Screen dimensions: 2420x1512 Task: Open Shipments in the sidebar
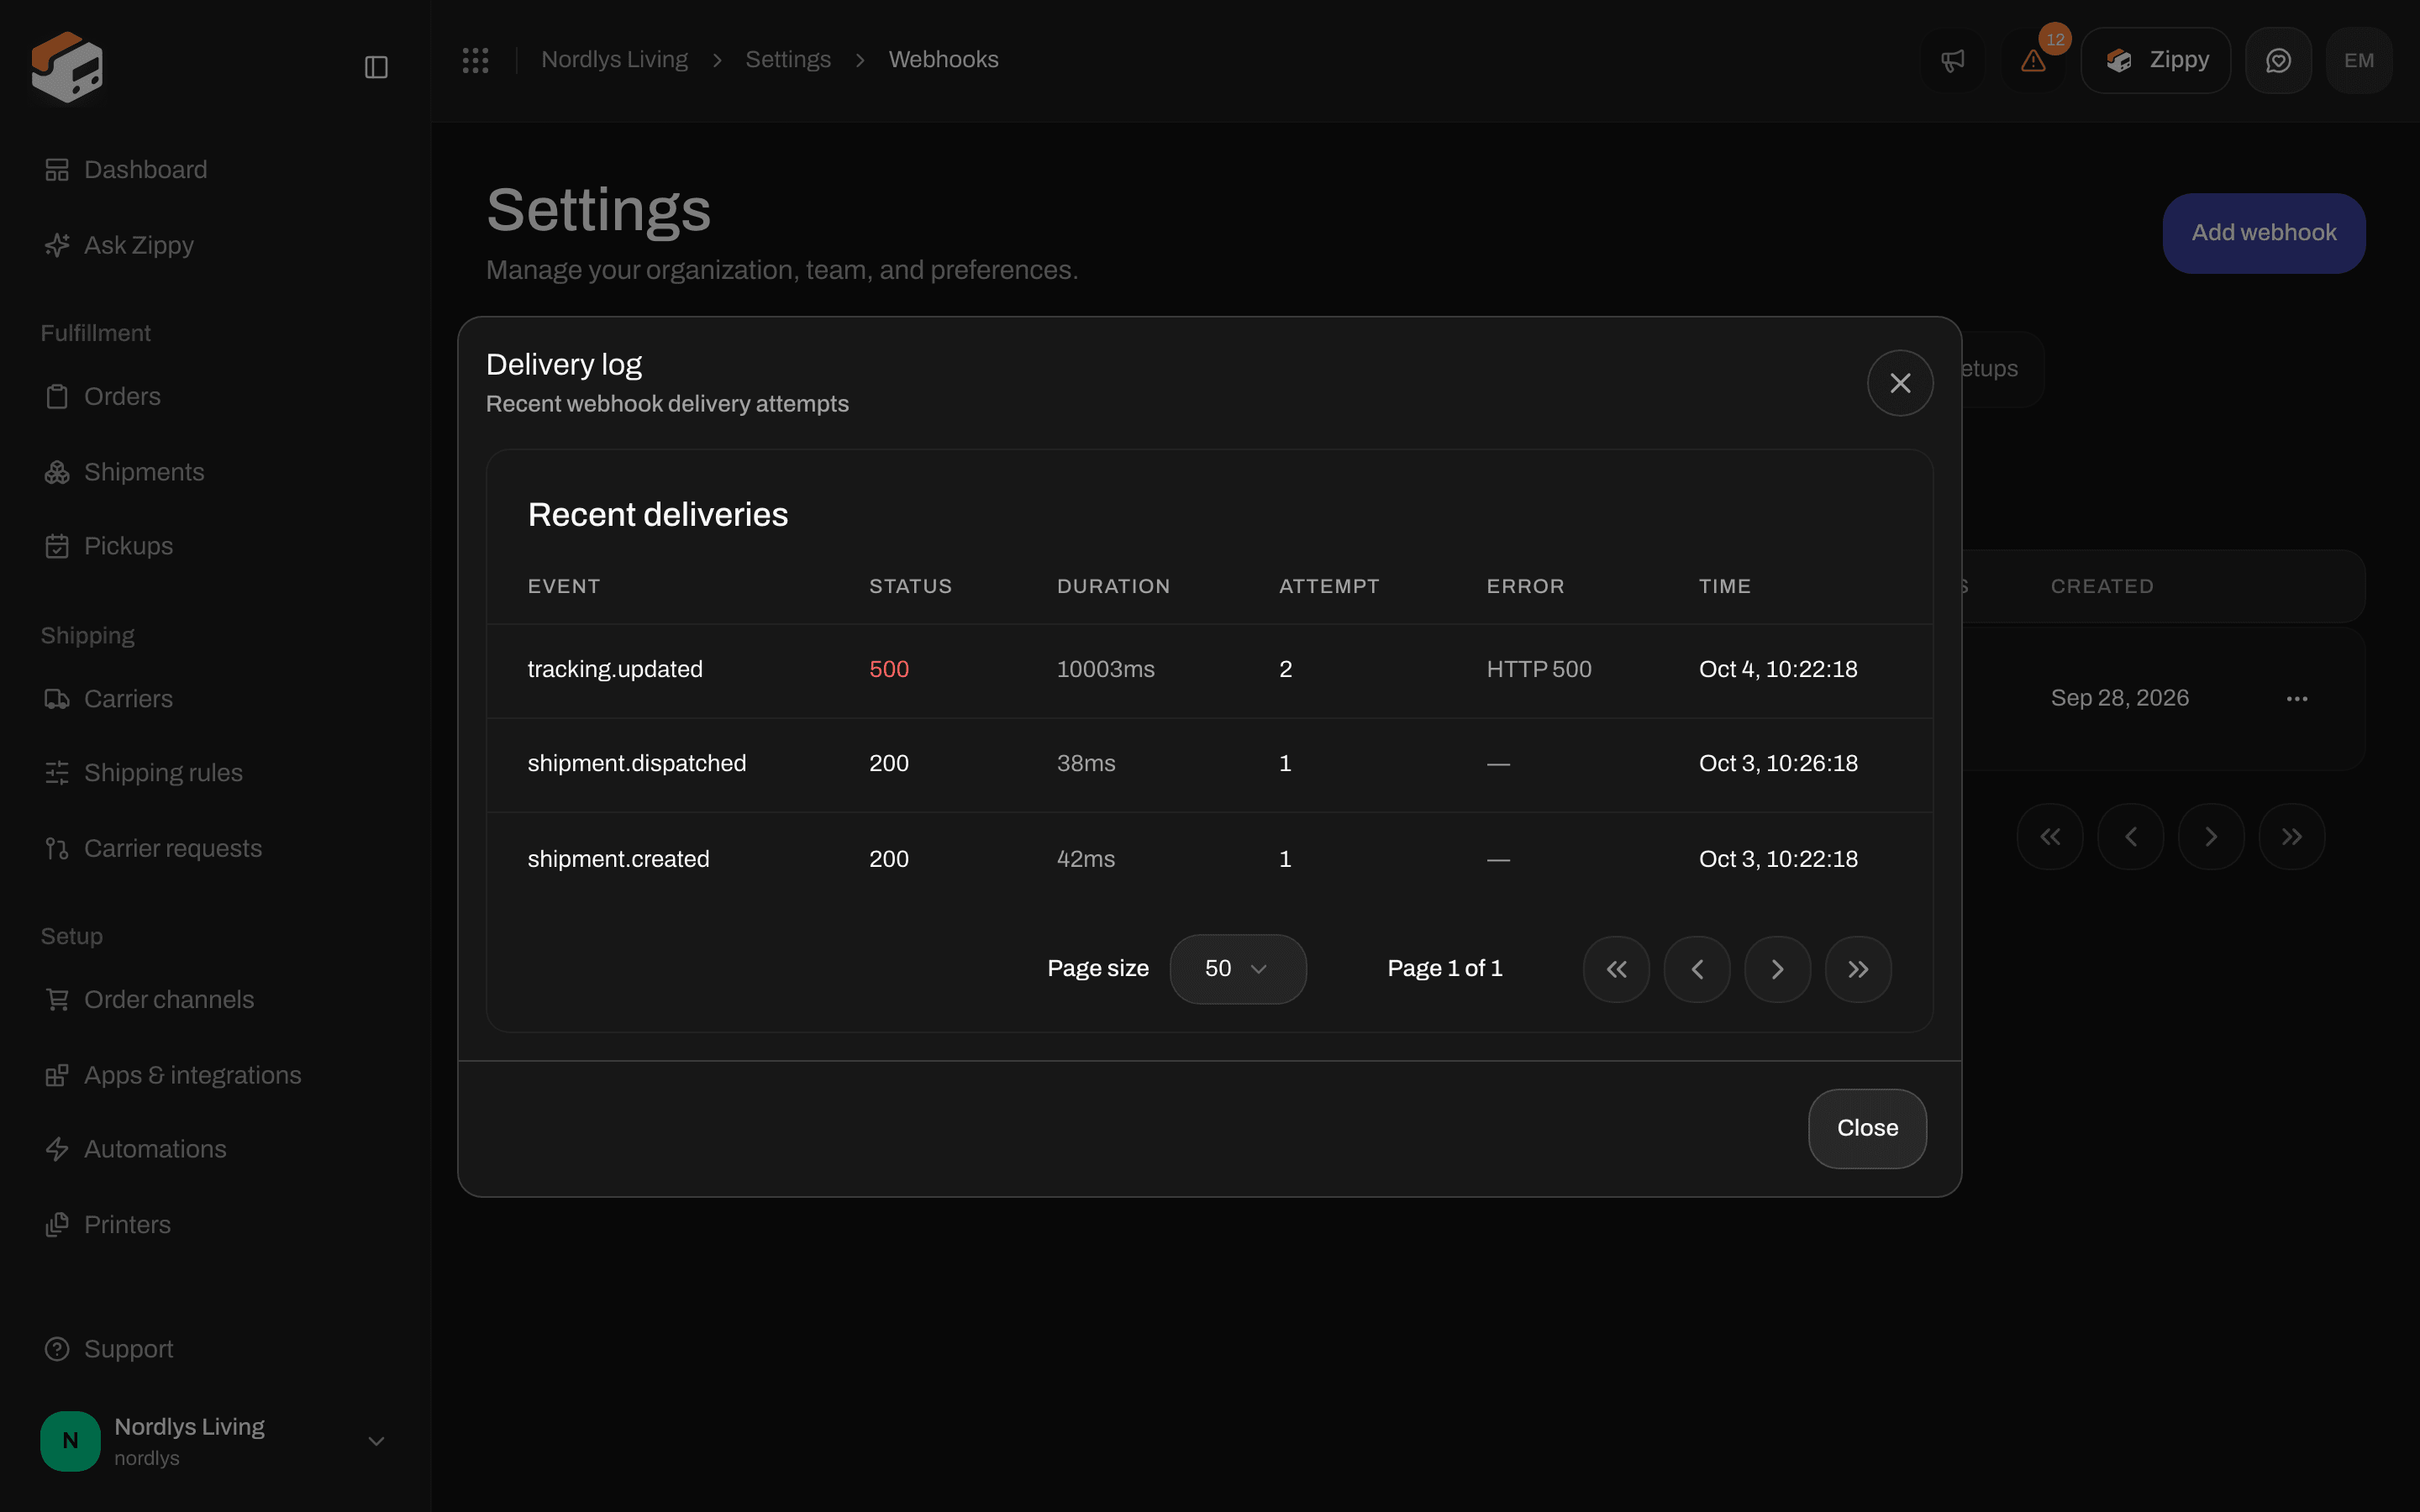216,472
